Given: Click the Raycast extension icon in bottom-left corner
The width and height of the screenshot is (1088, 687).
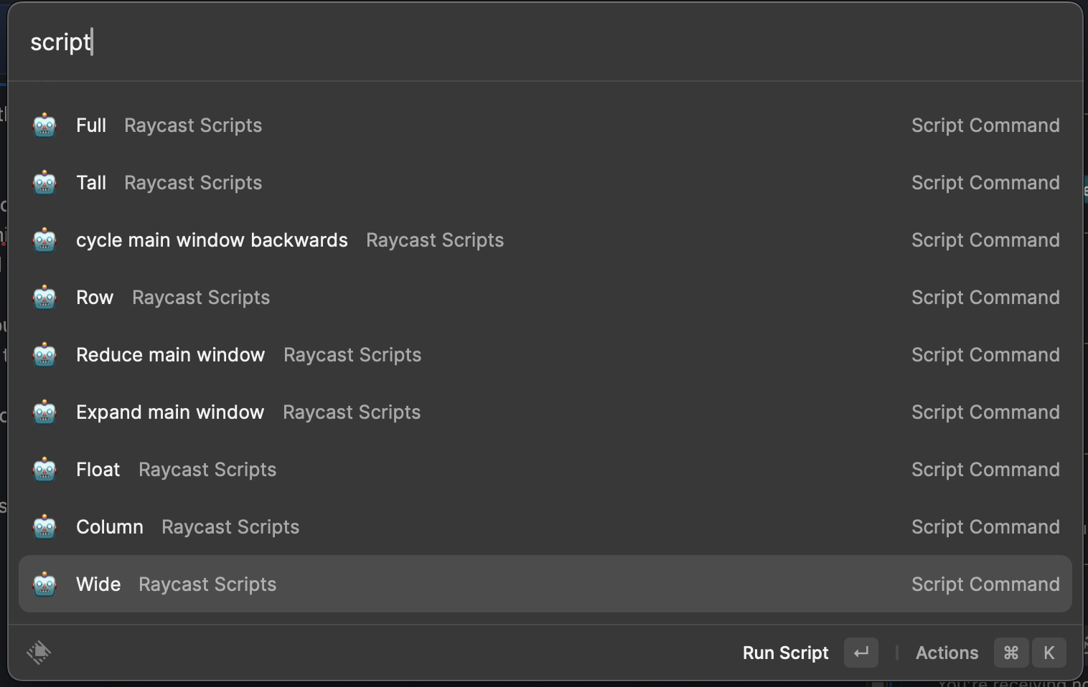Looking at the screenshot, I should point(39,653).
